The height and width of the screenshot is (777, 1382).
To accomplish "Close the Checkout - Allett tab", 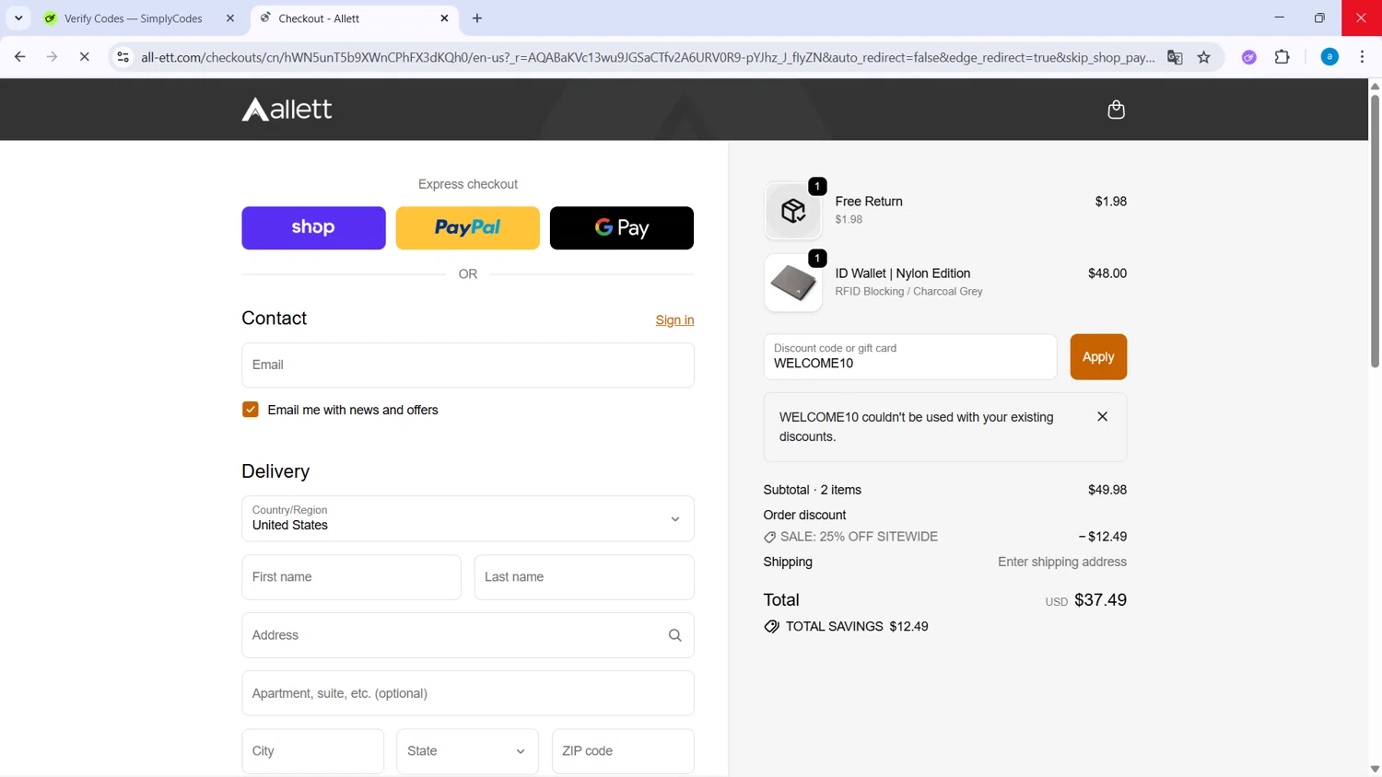I will click(x=444, y=18).
